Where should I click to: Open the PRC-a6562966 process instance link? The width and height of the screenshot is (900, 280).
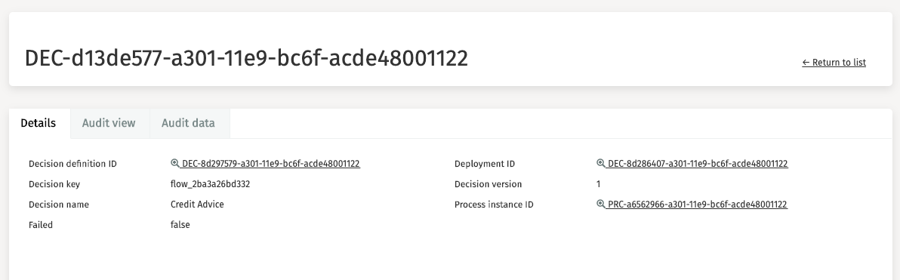(x=698, y=205)
